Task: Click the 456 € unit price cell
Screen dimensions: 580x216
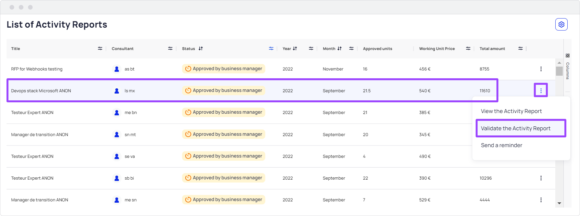Action: (425, 69)
